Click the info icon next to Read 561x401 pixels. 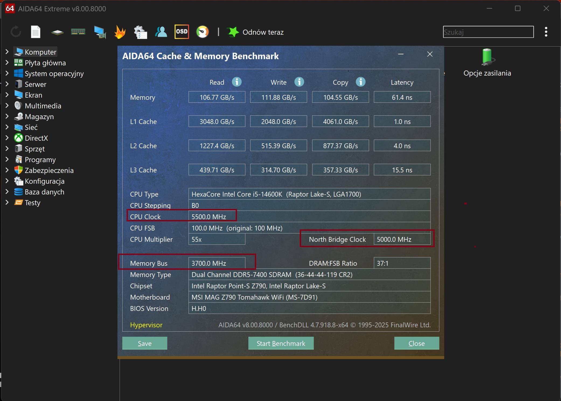tap(237, 82)
